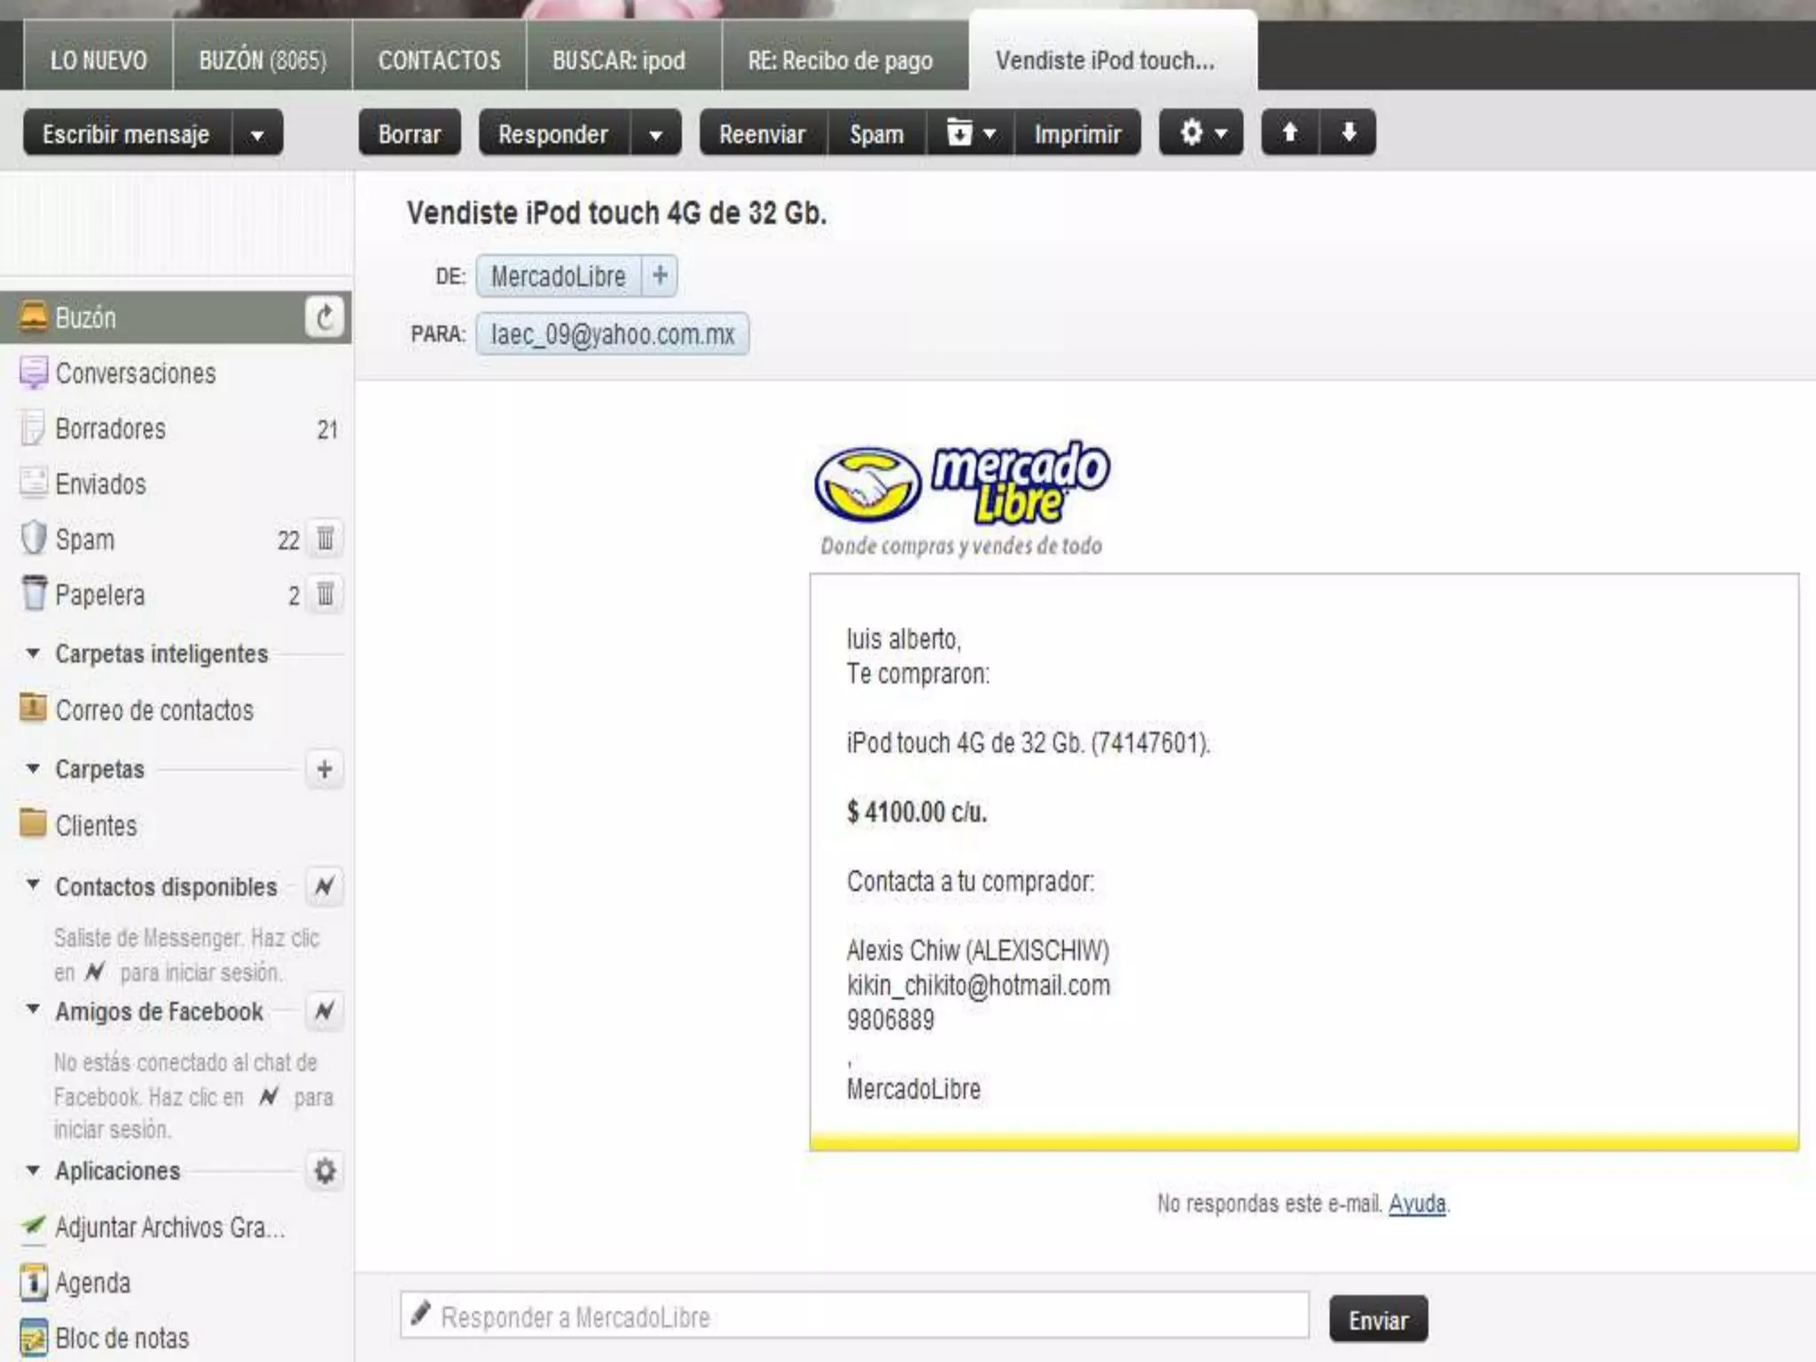Screen dimensions: 1816x1362
Task: Go to previous message with up arrow
Action: pos(1290,133)
